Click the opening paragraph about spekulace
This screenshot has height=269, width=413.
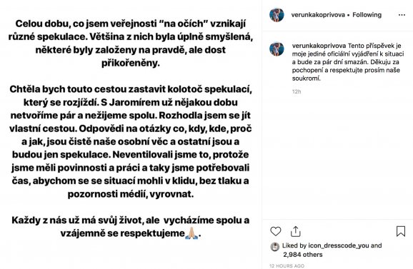131,44
